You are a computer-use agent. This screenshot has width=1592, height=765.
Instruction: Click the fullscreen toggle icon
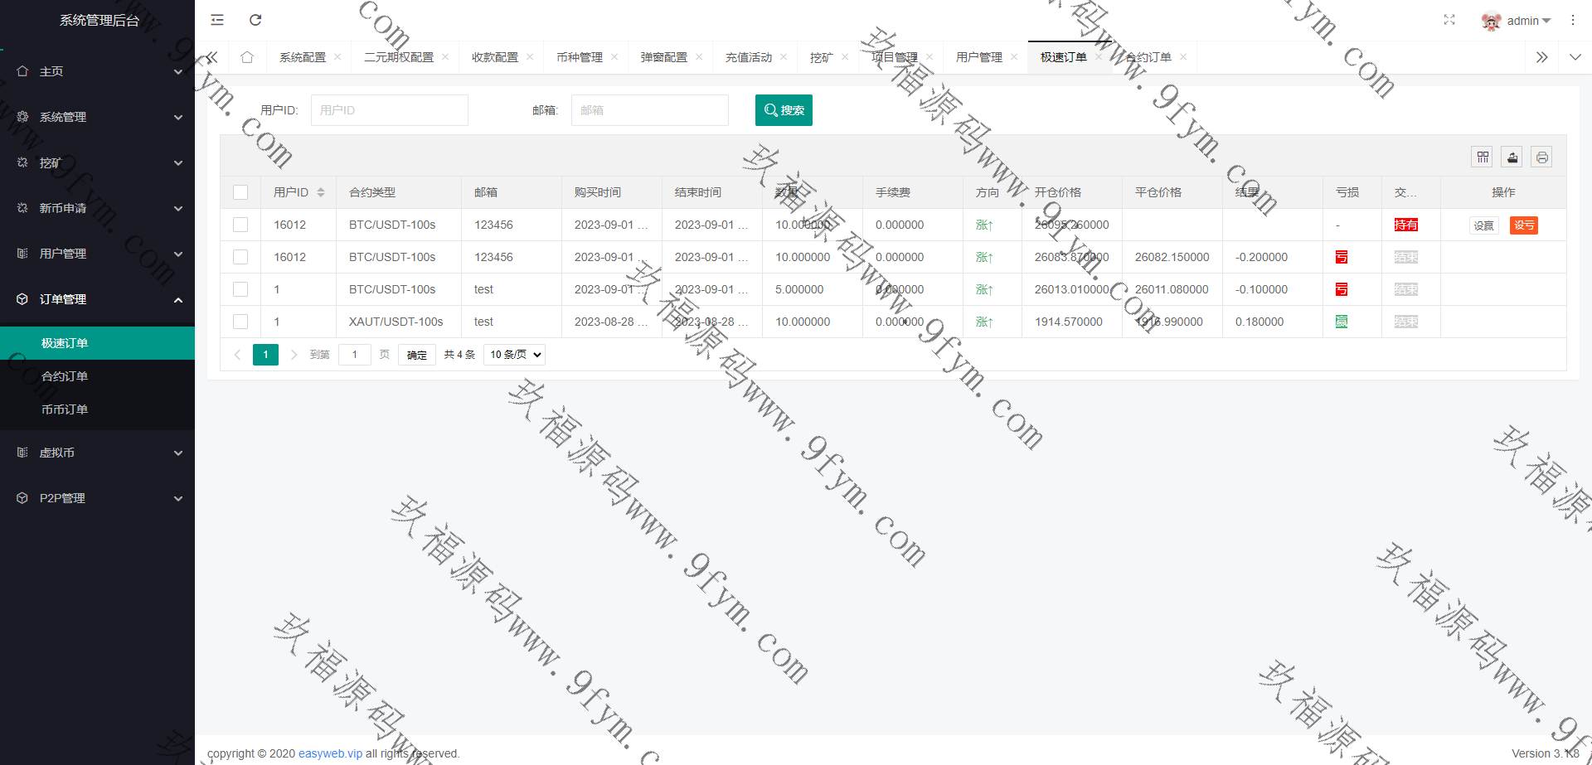[1449, 20]
